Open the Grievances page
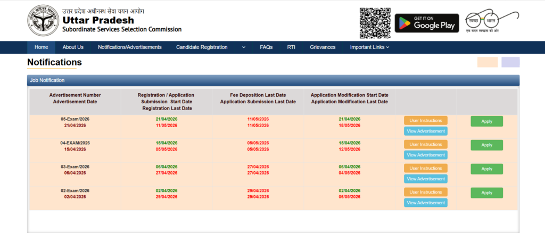Image resolution: width=545 pixels, height=233 pixels. coord(323,47)
